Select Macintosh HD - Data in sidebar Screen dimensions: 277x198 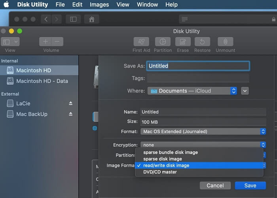(42, 81)
